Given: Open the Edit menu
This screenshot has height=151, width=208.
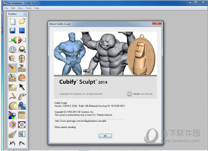Looking at the screenshot, I should coord(13,8).
